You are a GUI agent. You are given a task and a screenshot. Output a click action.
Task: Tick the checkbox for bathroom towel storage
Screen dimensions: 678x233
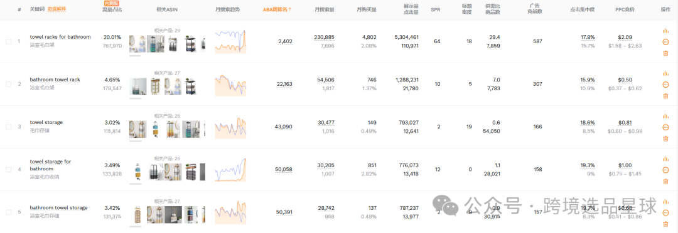(9, 212)
